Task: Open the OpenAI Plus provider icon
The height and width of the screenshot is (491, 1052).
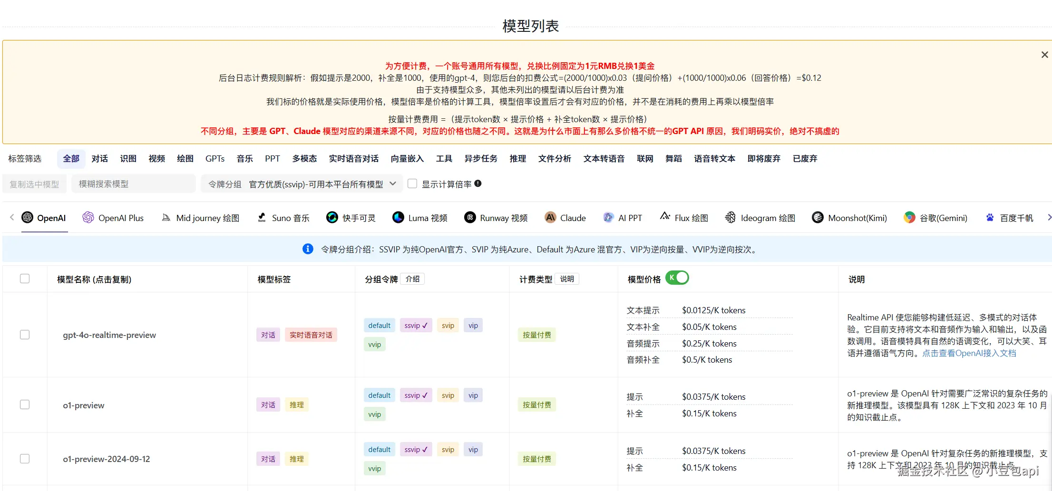Action: [x=88, y=218]
